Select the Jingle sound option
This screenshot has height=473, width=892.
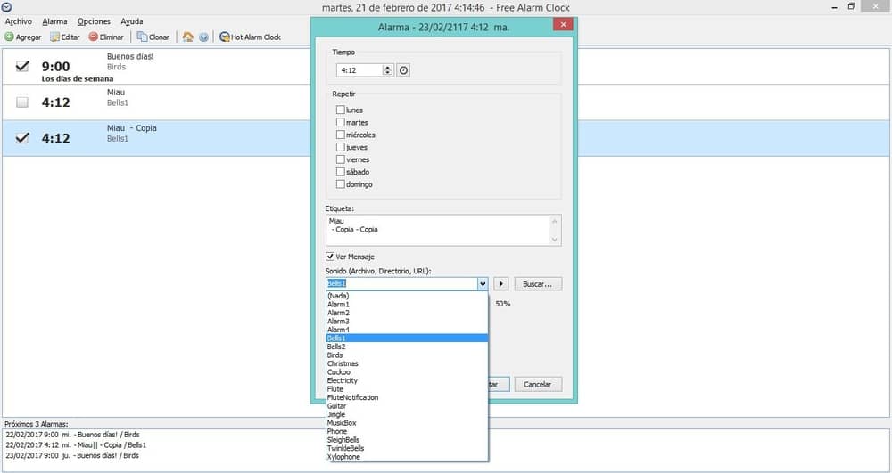coord(407,414)
